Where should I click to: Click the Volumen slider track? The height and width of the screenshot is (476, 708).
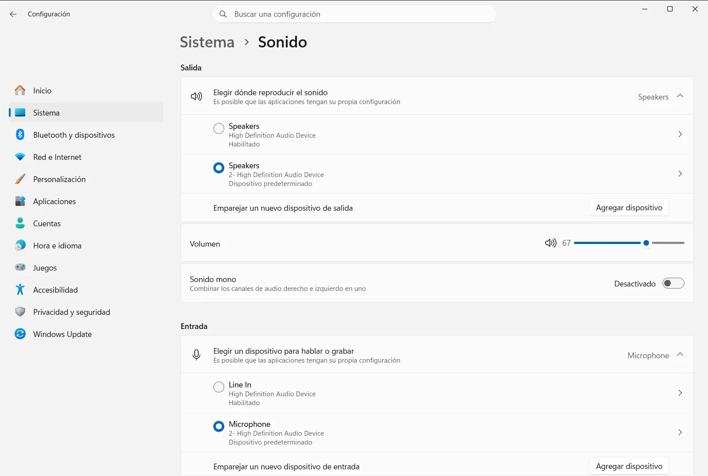[629, 243]
